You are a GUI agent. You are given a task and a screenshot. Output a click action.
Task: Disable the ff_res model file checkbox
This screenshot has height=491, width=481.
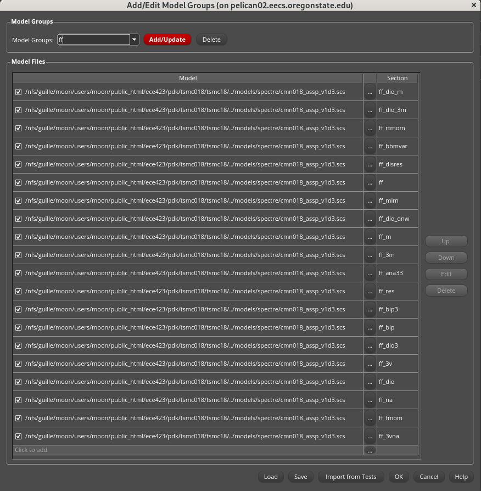pos(19,292)
